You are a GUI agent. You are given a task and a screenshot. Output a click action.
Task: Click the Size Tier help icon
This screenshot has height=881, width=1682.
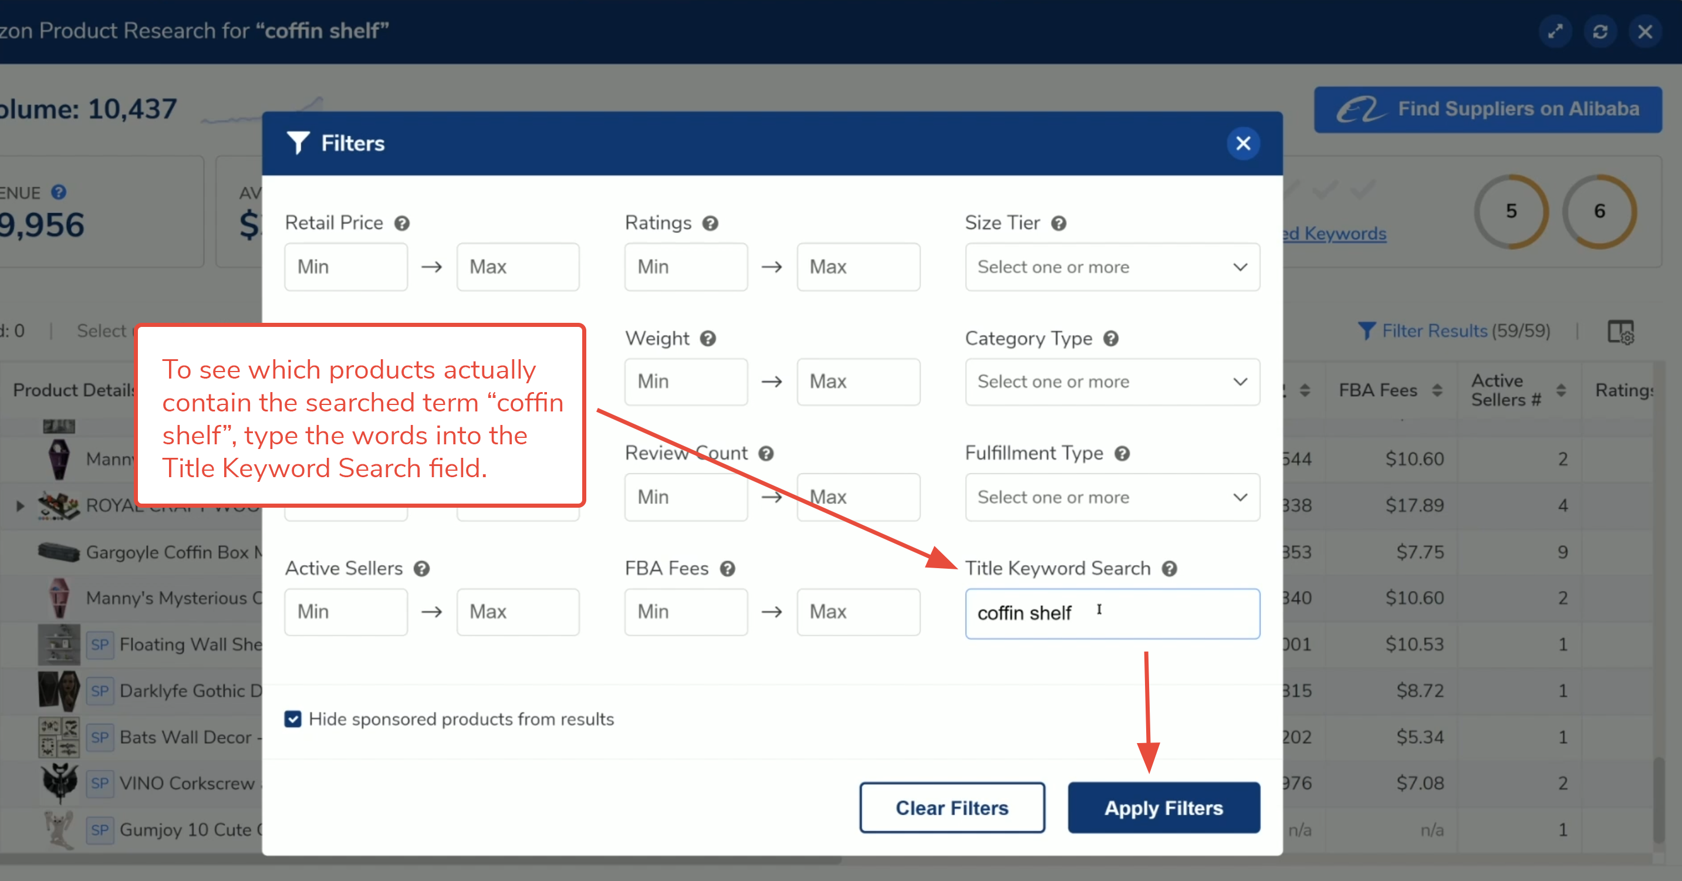point(1058,224)
